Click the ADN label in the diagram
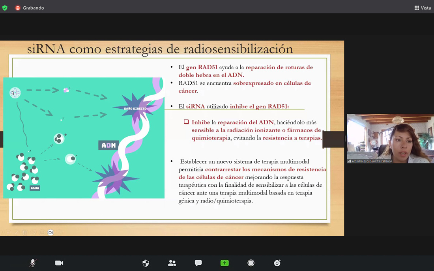The image size is (434, 271). (108, 145)
